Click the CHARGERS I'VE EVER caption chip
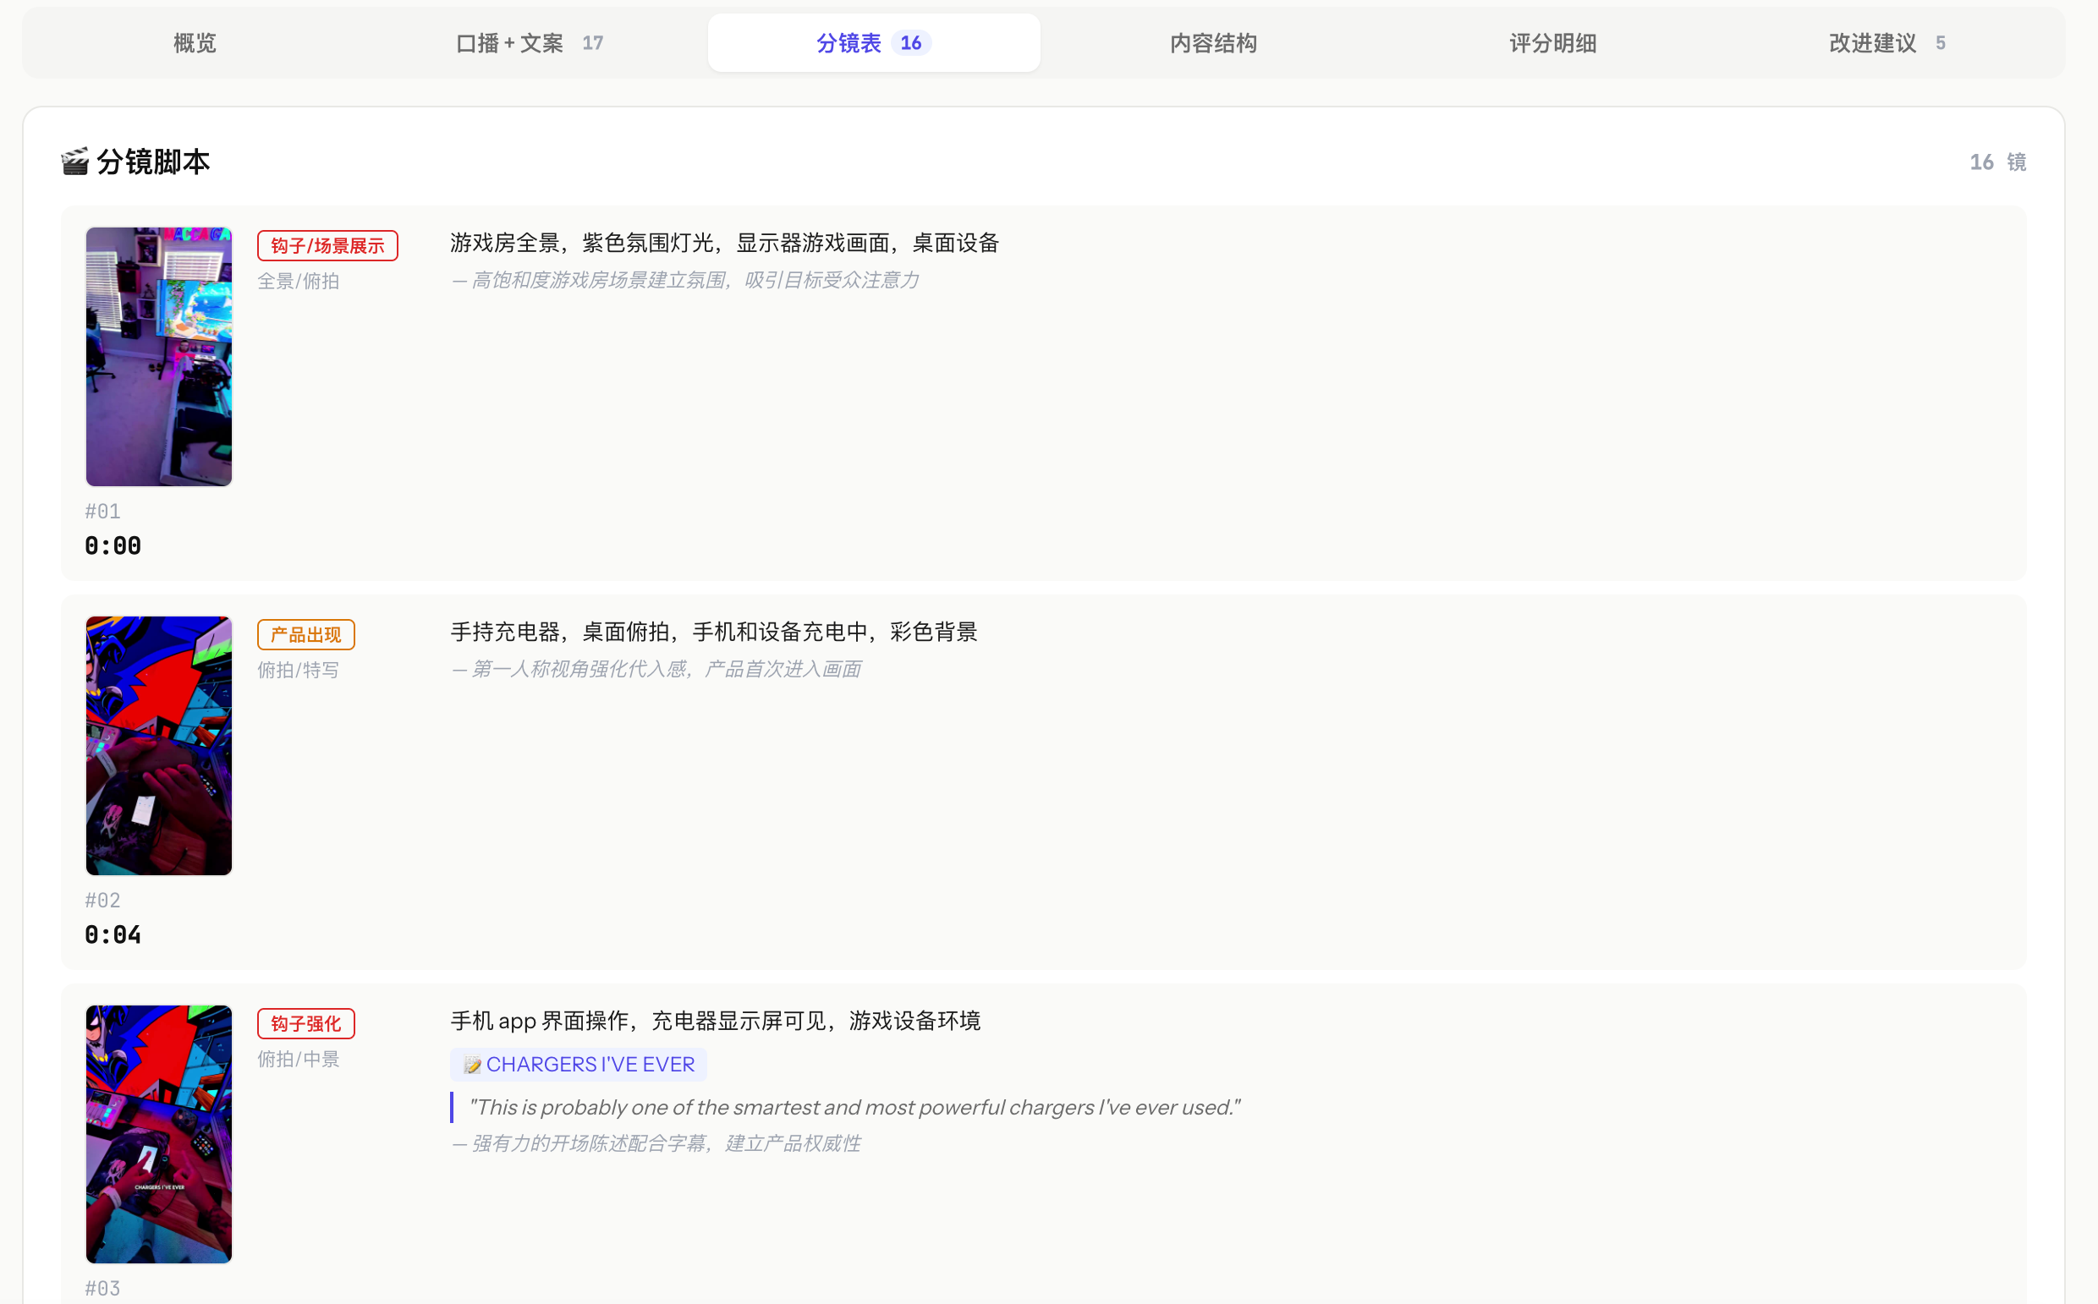The image size is (2098, 1304). coord(578,1064)
